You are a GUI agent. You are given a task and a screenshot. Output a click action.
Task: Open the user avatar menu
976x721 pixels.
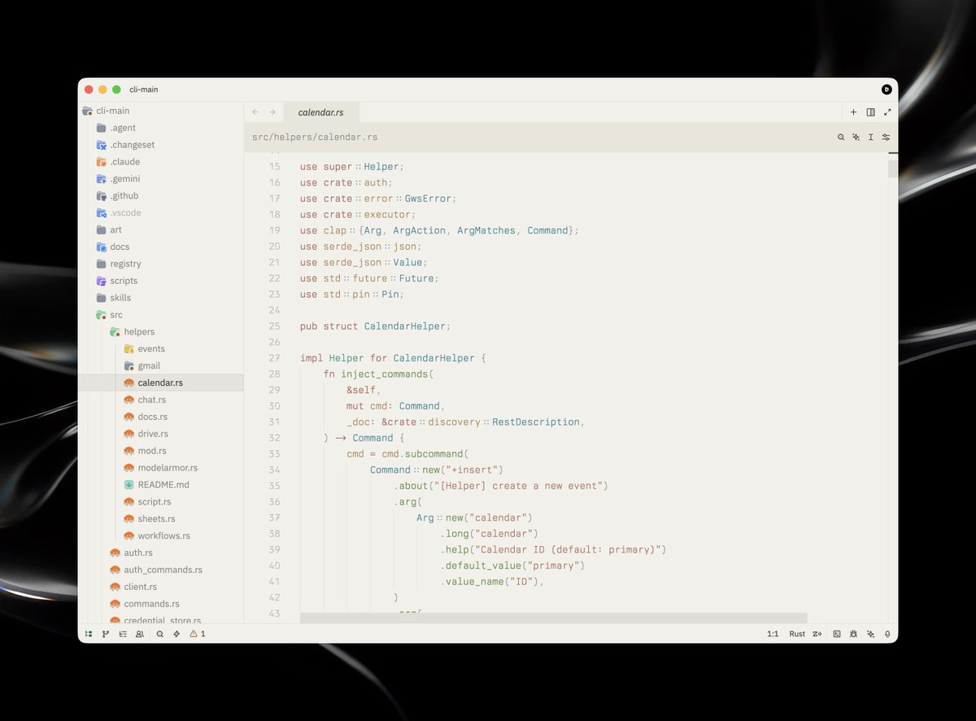pos(887,90)
